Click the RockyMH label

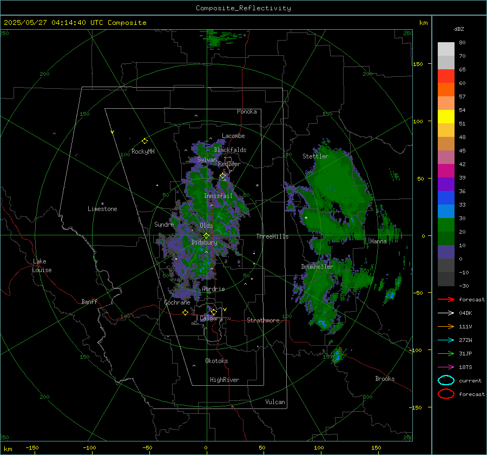pyautogui.click(x=143, y=151)
